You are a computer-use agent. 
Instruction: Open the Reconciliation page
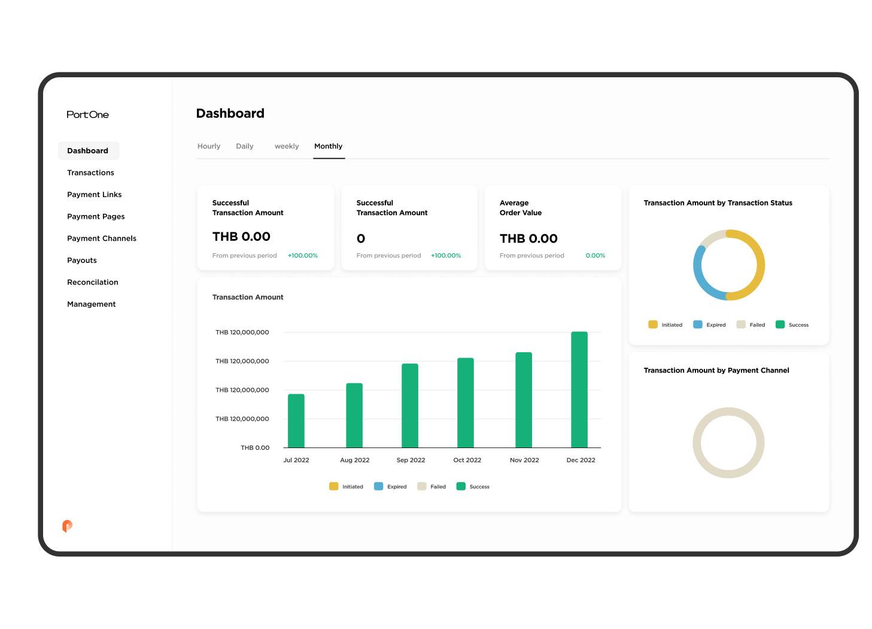[x=92, y=282]
